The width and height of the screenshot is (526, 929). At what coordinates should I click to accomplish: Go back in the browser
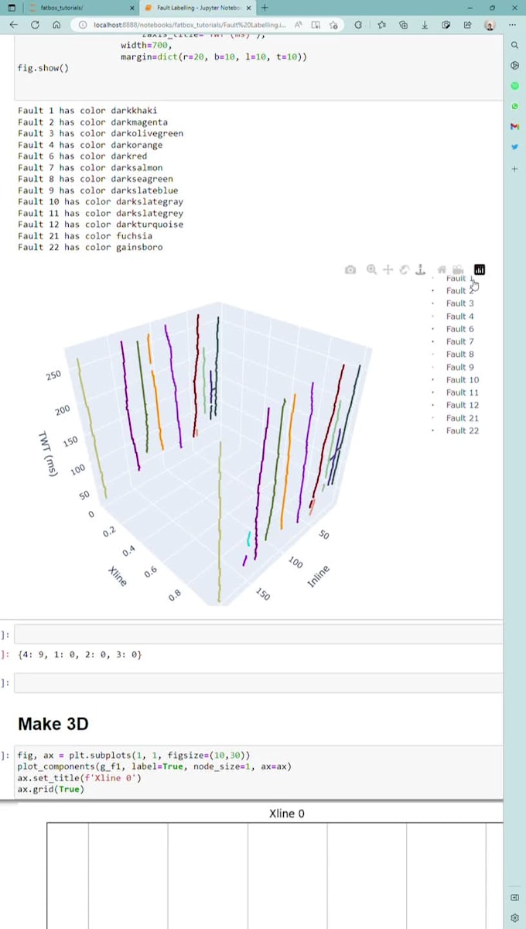(13, 25)
